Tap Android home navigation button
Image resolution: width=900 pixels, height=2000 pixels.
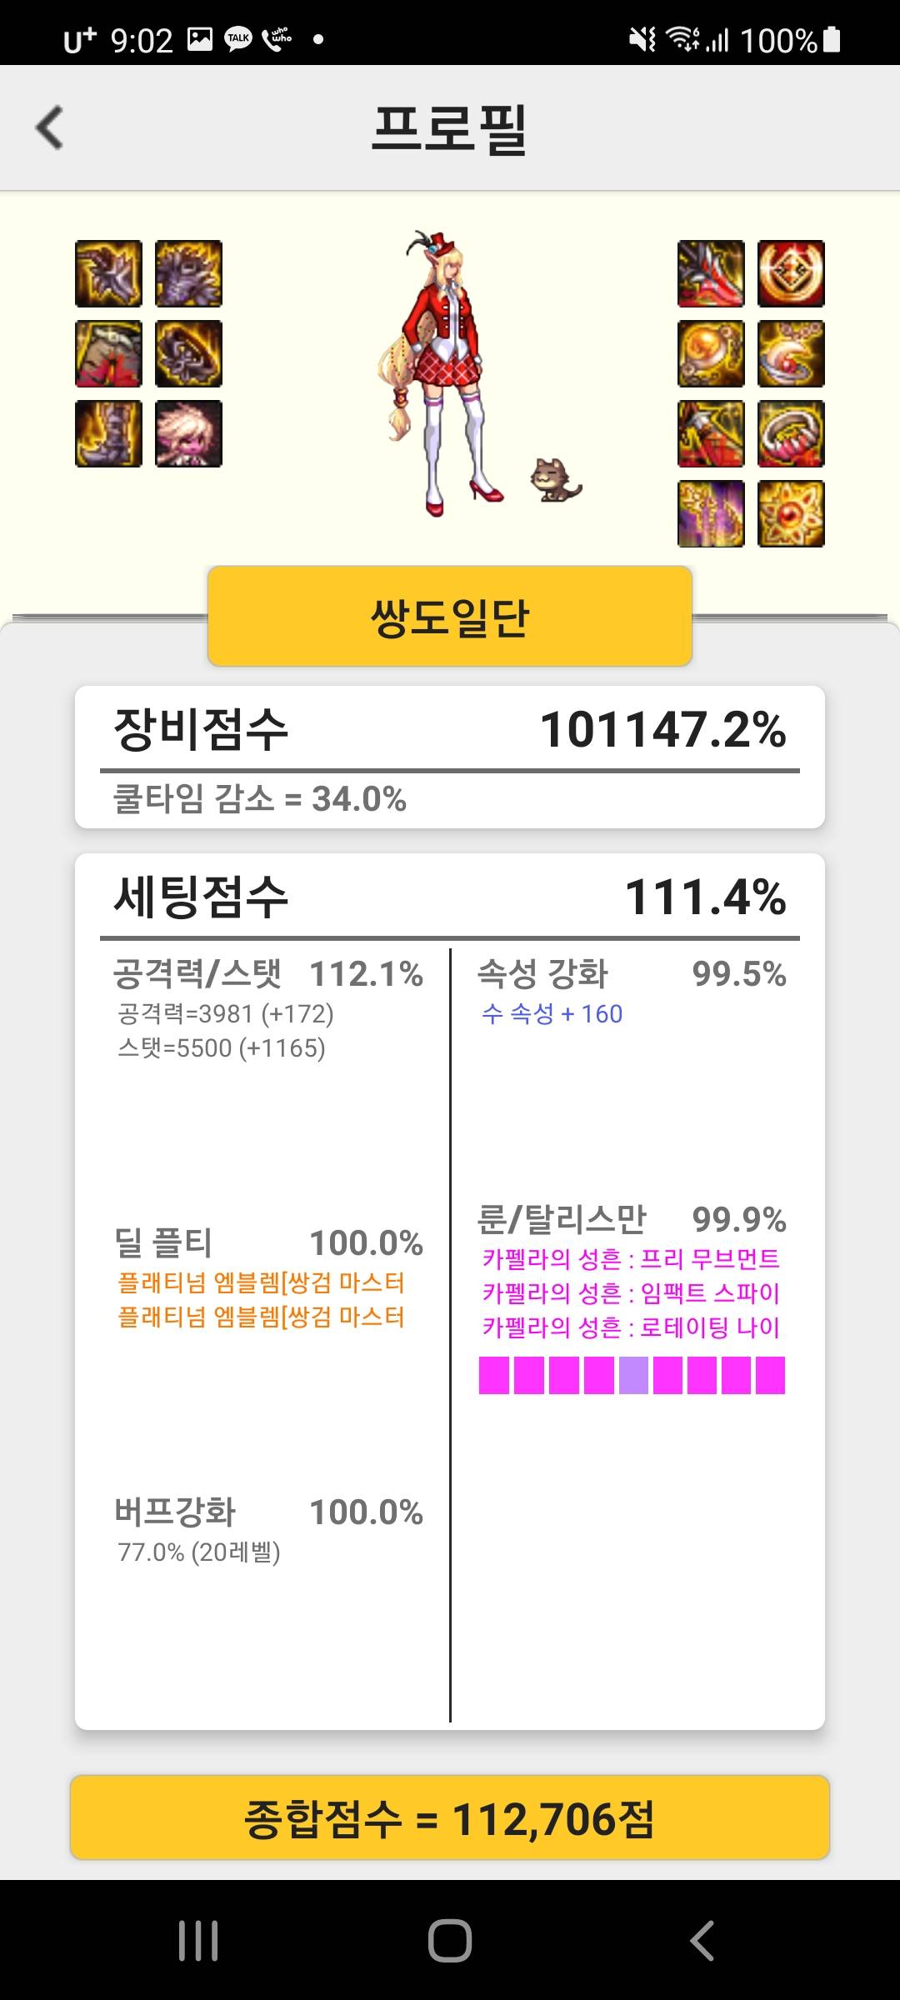[450, 1940]
